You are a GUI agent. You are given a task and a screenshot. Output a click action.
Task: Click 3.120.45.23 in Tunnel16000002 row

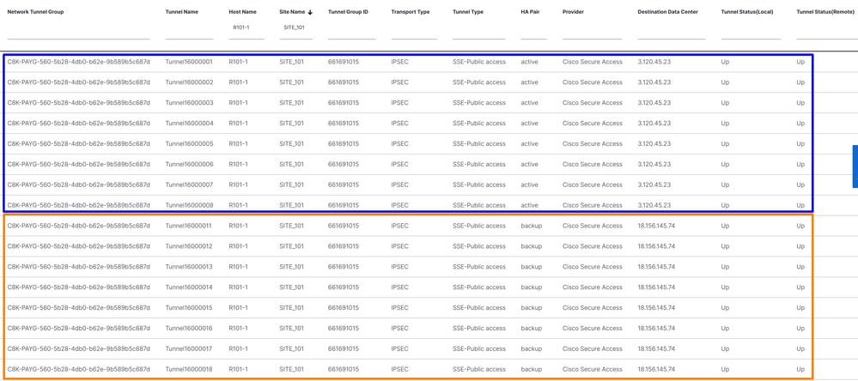(x=654, y=82)
